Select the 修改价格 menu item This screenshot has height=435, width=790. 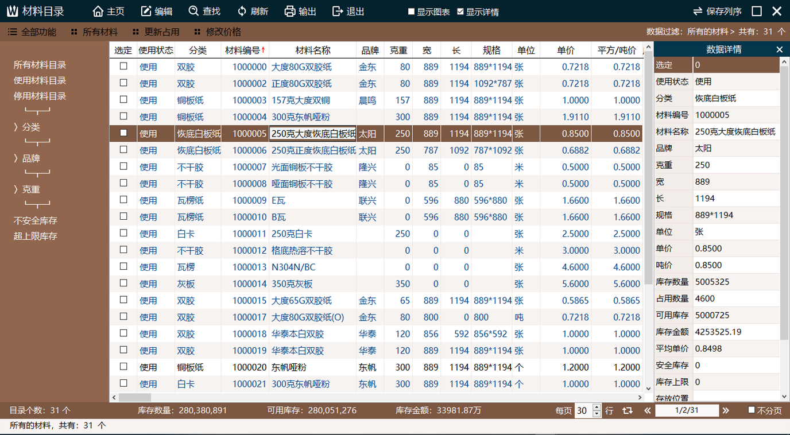coord(218,32)
